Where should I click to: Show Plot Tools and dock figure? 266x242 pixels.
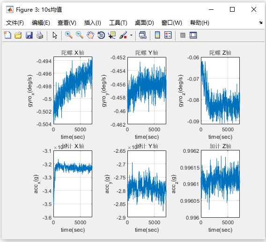pyautogui.click(x=193, y=35)
